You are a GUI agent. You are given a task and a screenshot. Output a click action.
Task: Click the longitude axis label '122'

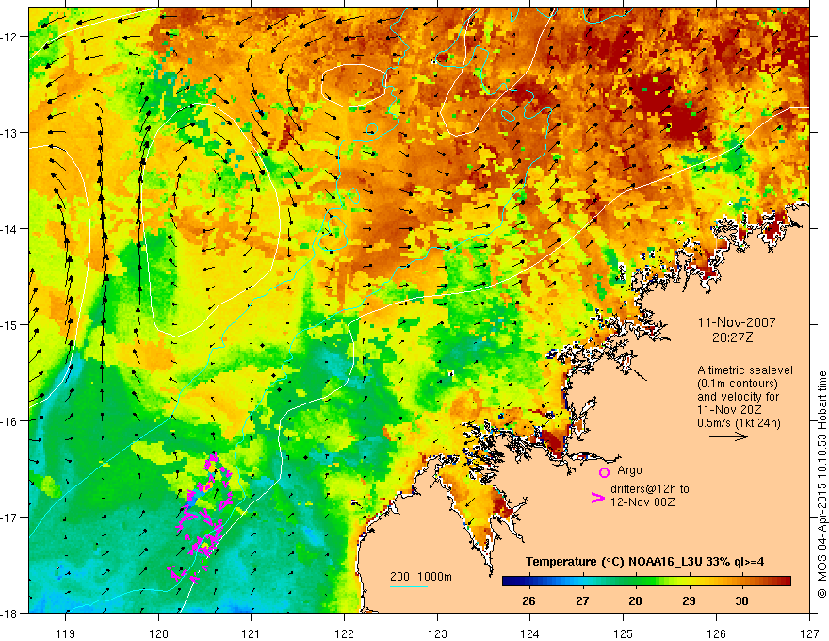344,633
